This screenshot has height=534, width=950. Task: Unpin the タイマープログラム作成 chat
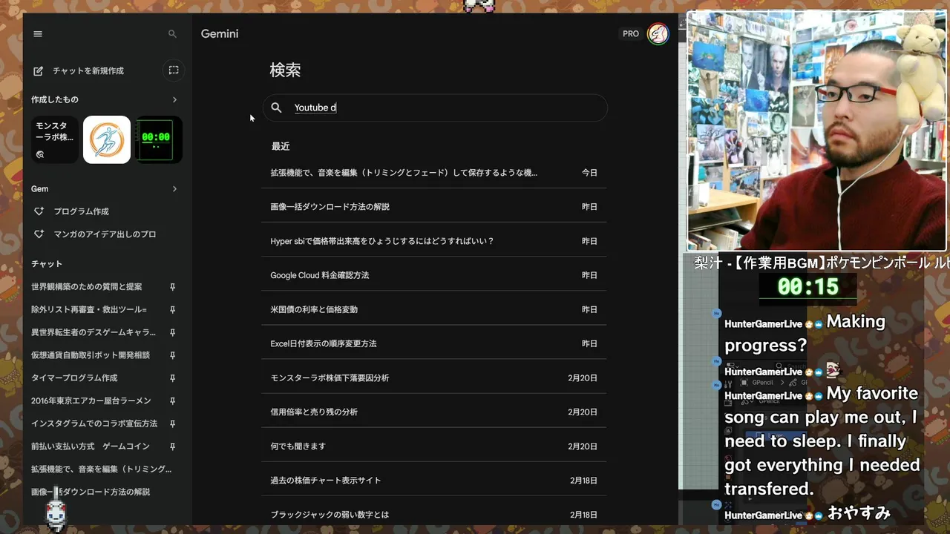click(x=172, y=378)
